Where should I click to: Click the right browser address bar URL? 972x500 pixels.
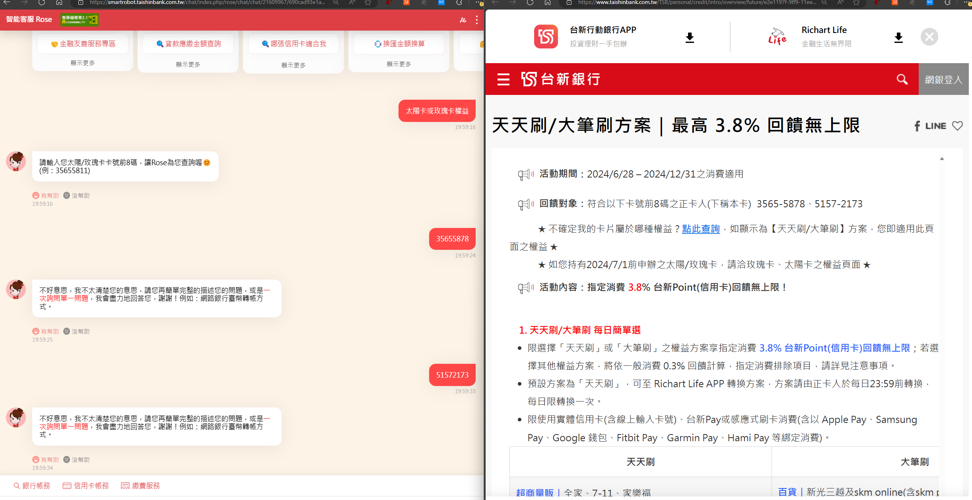tap(697, 3)
